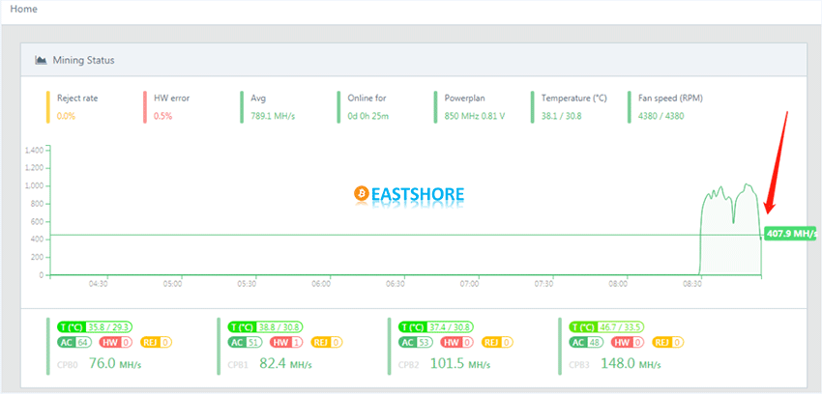Click the 1,400 y-axis label
822x394 pixels.
[x=34, y=151]
